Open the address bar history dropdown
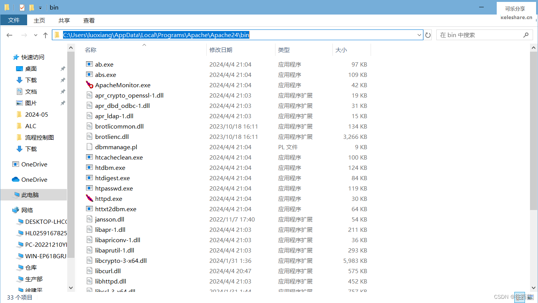This screenshot has width=538, height=303. pos(419,35)
